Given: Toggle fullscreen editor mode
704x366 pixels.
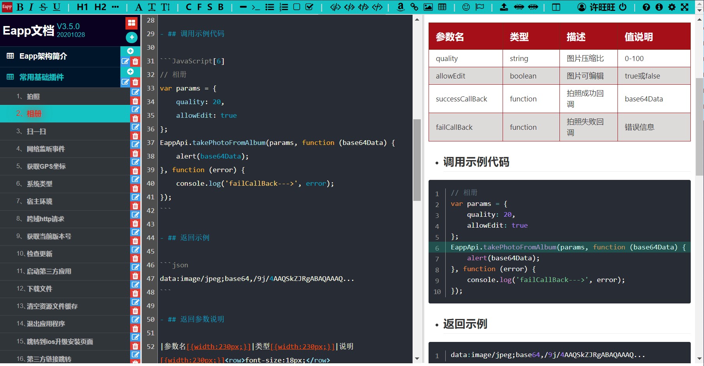Looking at the screenshot, I should 685,7.
